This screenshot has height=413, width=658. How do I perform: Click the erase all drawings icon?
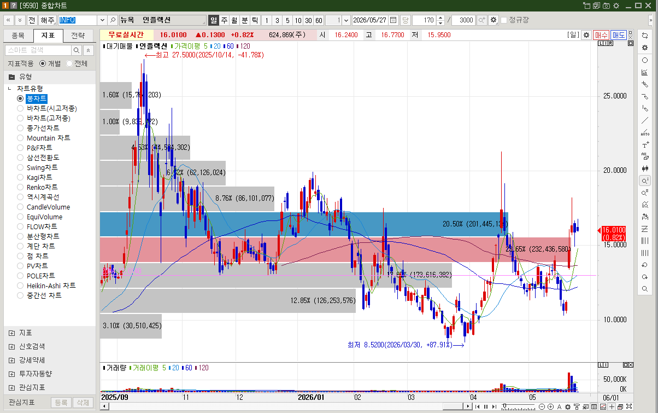tap(645, 156)
